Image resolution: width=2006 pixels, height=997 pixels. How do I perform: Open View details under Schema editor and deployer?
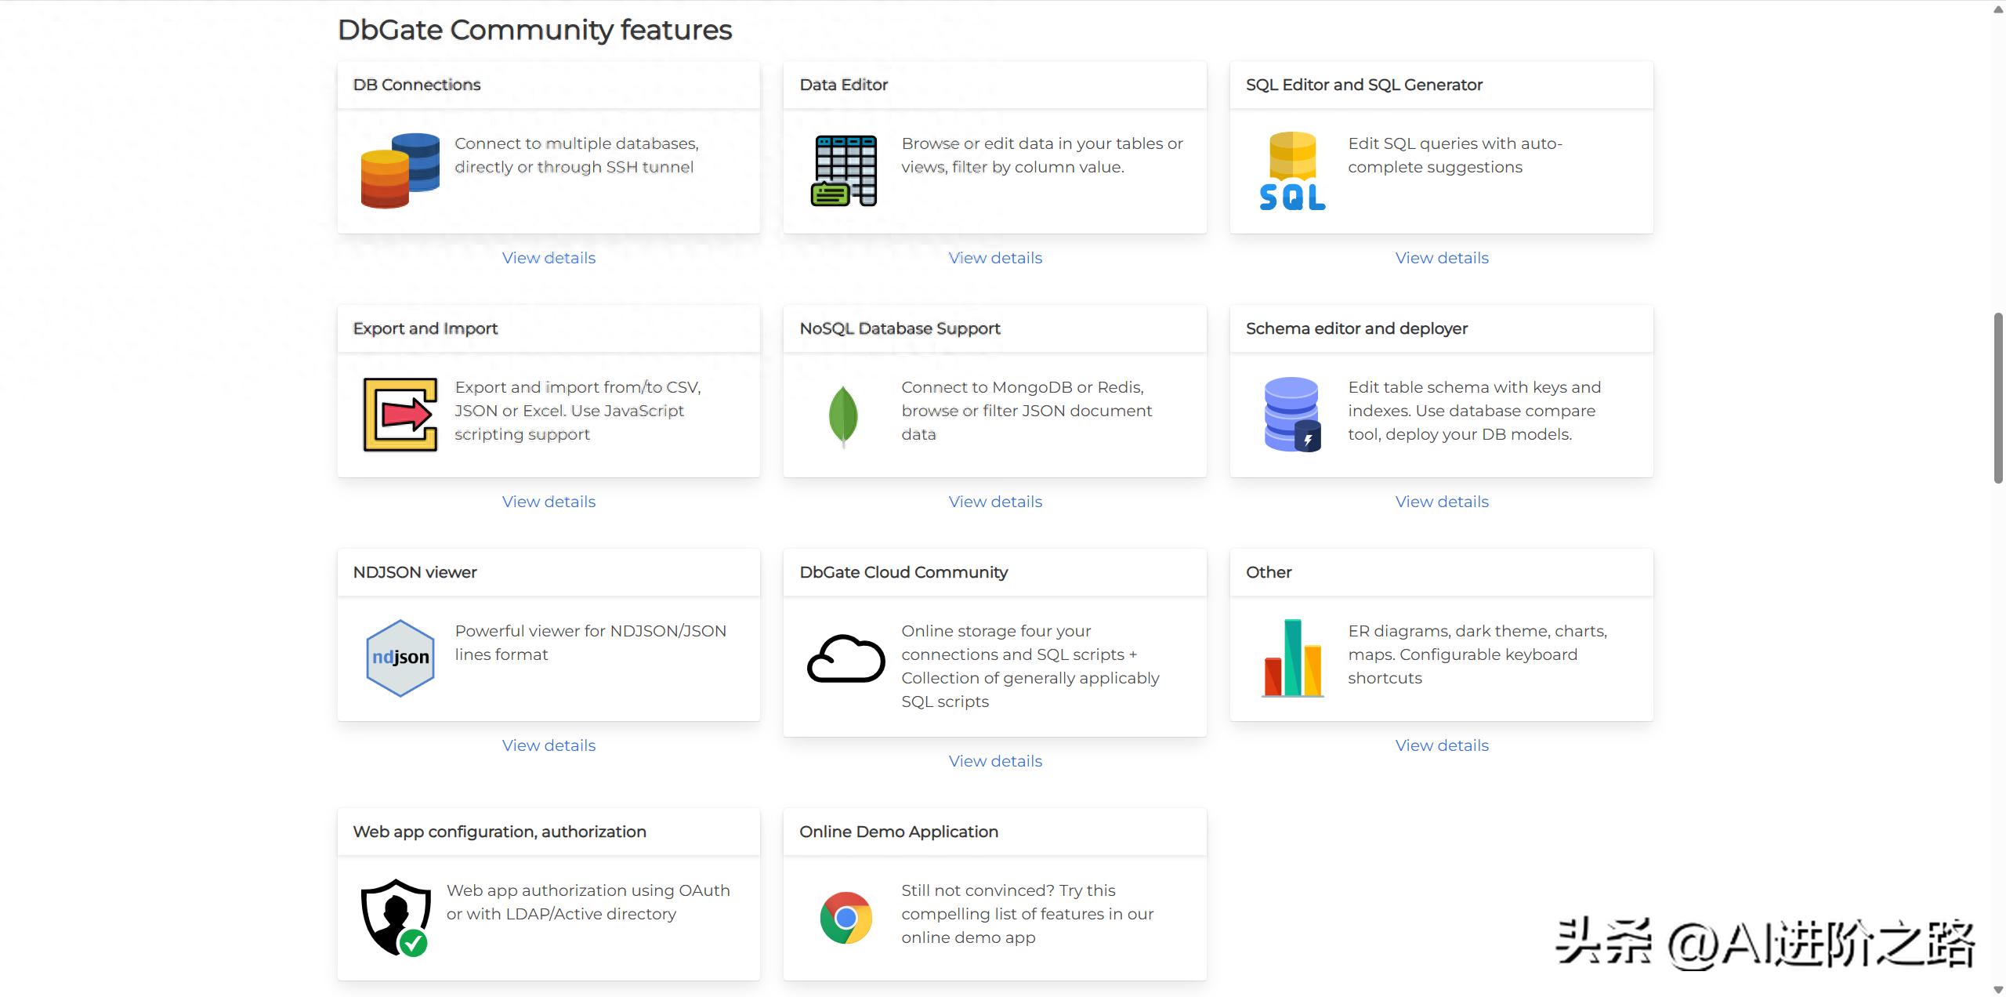tap(1442, 502)
